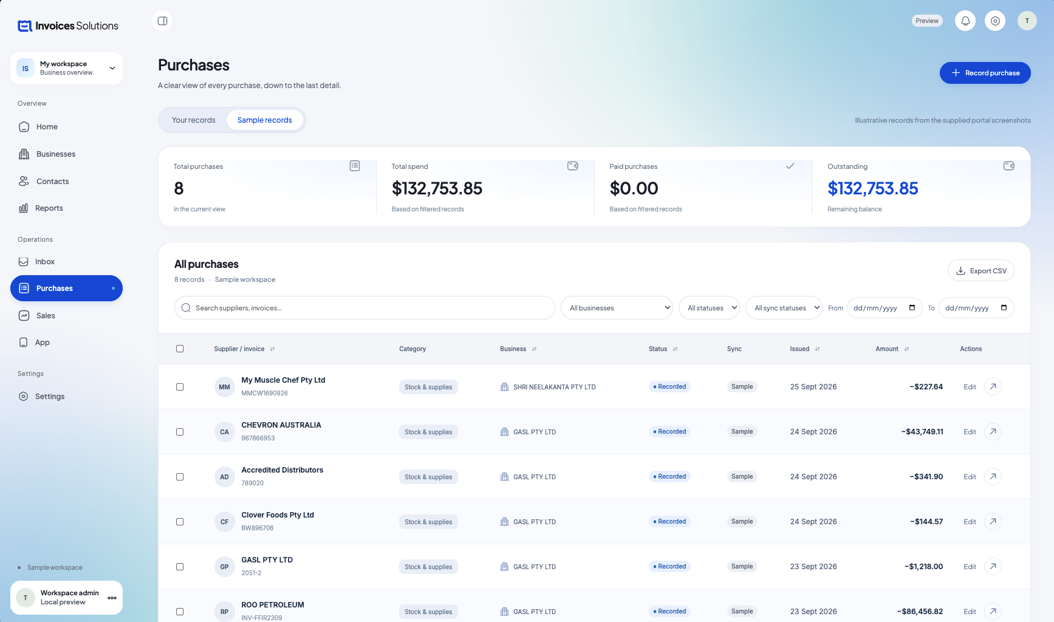The height and width of the screenshot is (622, 1054).
Task: Edit the My Muscle Chef purchase
Action: tap(970, 387)
